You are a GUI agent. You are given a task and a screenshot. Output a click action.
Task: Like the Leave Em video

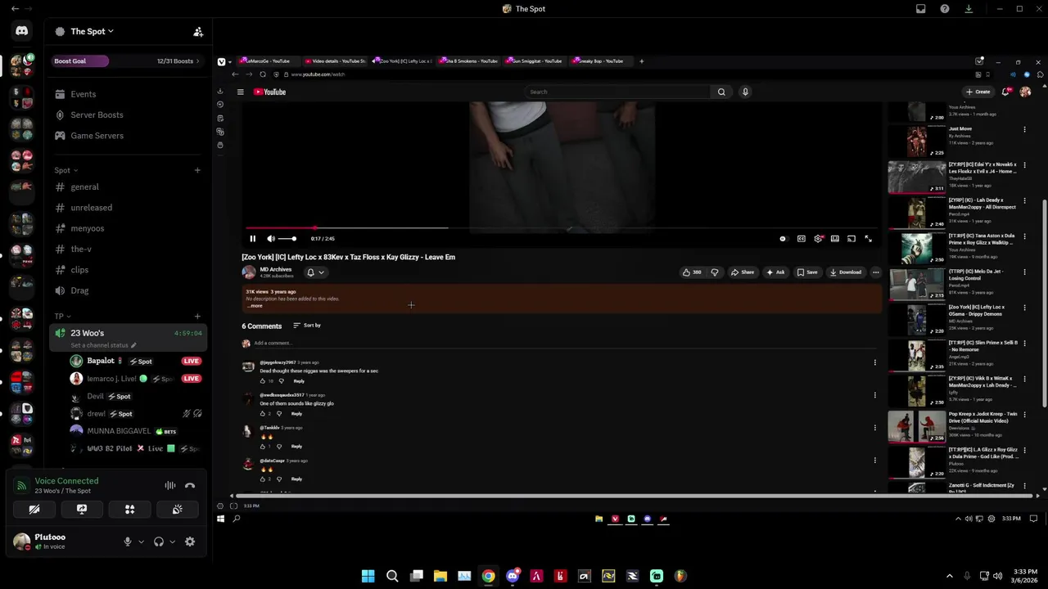[692, 272]
